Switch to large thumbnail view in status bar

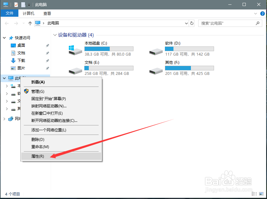pos(261,194)
